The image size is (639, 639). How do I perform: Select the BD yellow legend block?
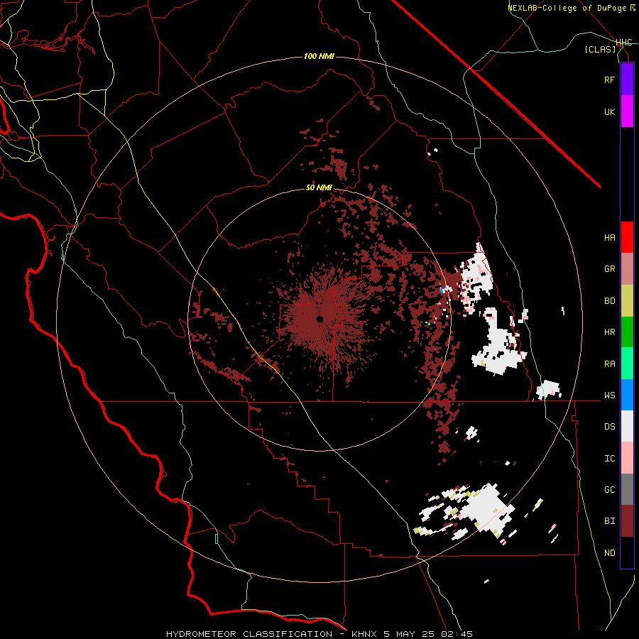pyautogui.click(x=627, y=301)
